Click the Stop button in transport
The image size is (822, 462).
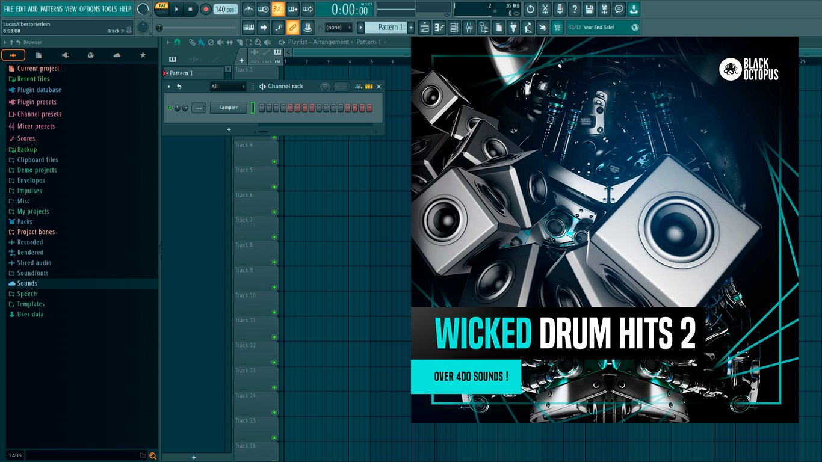coord(191,9)
